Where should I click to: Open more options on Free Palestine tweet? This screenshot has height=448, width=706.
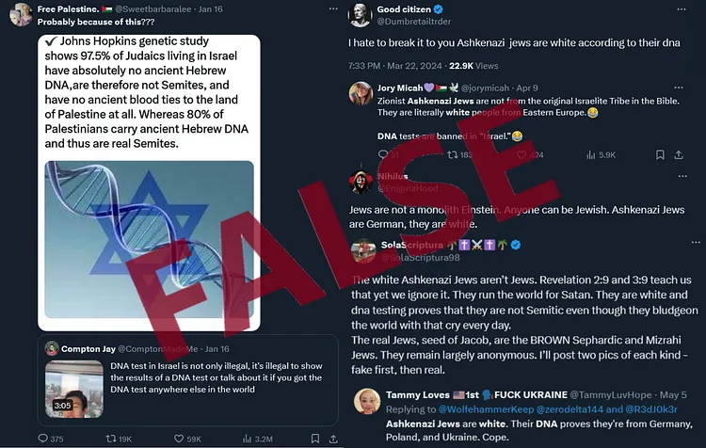point(333,8)
